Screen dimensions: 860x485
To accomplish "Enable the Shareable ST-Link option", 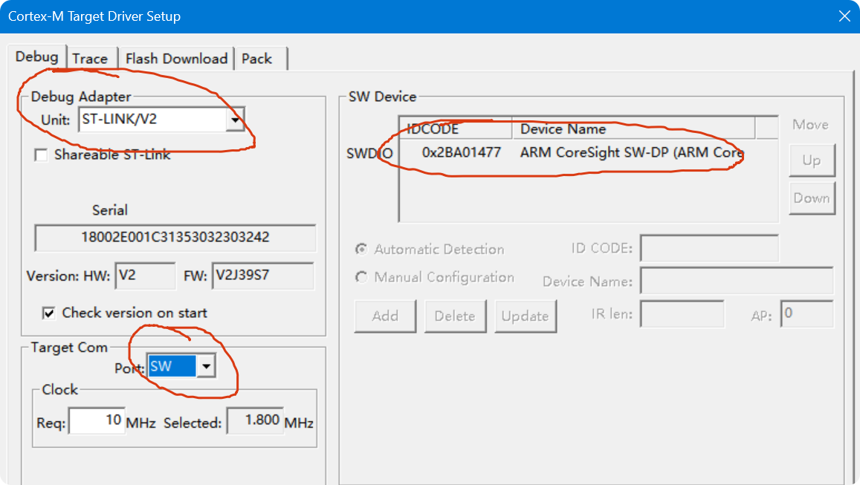I will 40,154.
